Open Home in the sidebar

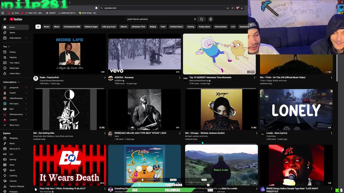point(15,27)
